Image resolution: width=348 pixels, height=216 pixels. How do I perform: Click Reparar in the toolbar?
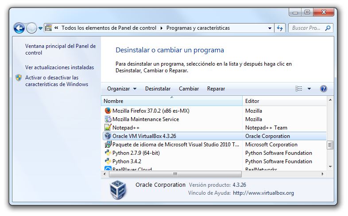216,89
